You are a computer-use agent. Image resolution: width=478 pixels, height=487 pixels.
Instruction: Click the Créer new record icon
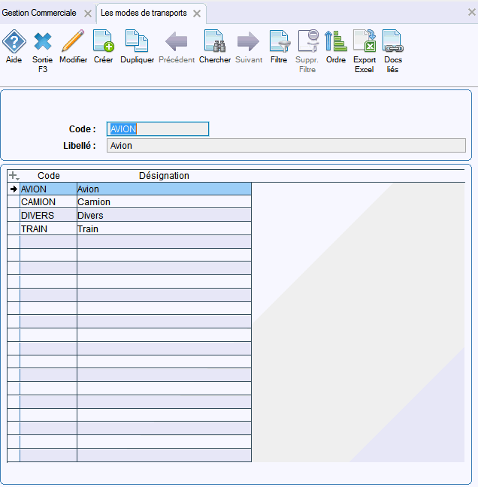(x=104, y=41)
